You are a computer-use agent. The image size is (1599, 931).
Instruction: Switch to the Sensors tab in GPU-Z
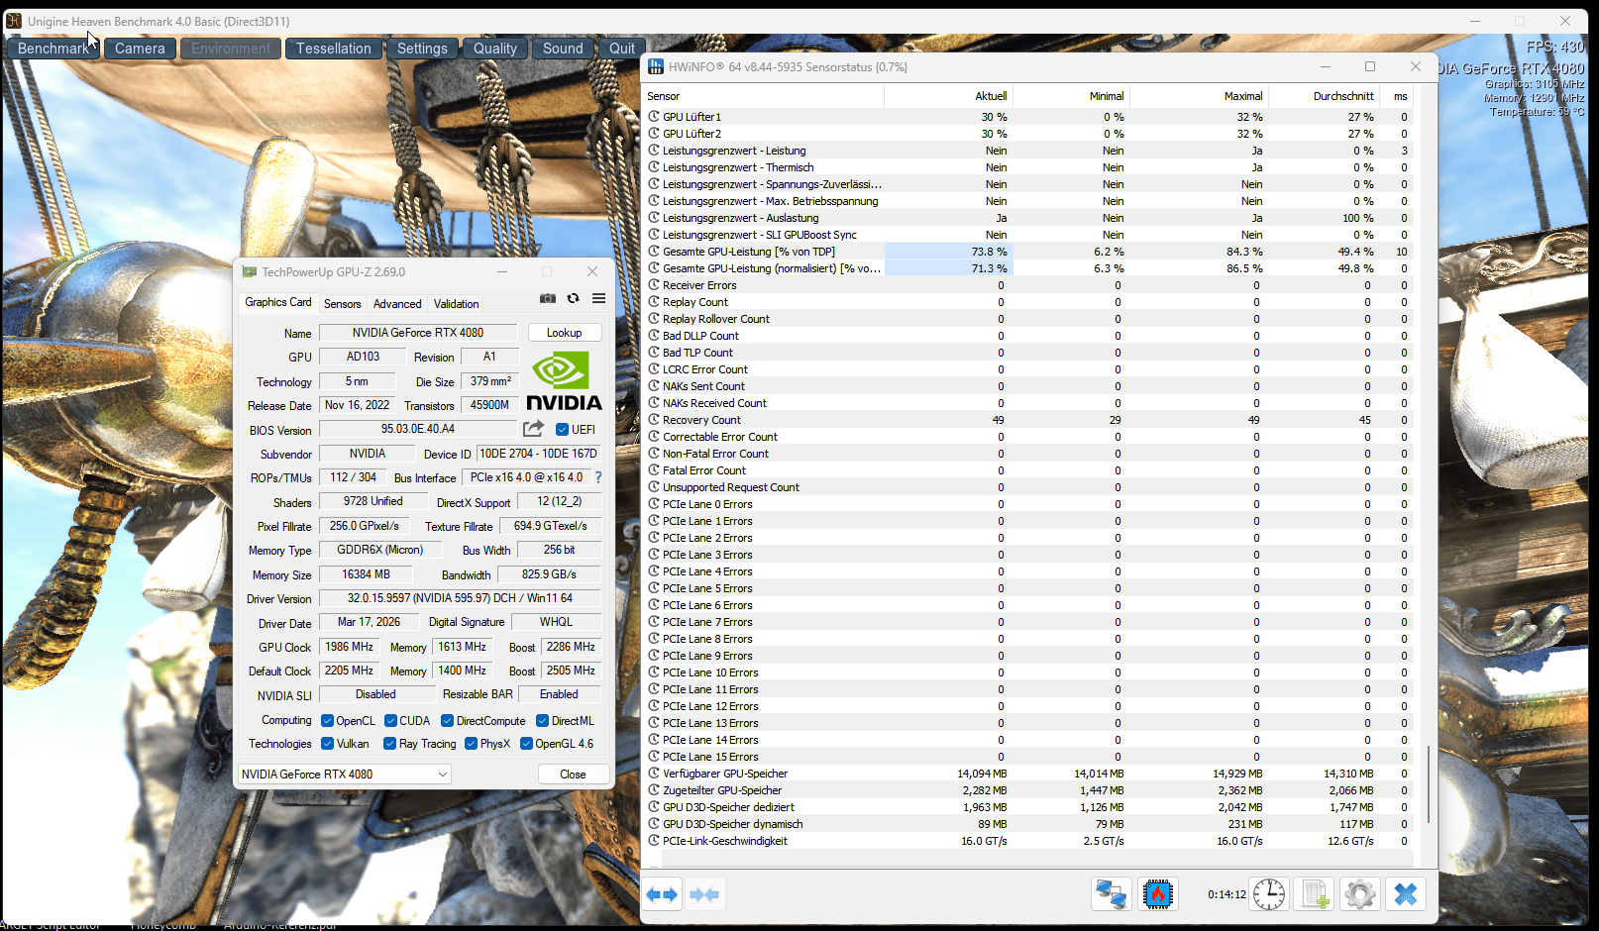pos(343,304)
